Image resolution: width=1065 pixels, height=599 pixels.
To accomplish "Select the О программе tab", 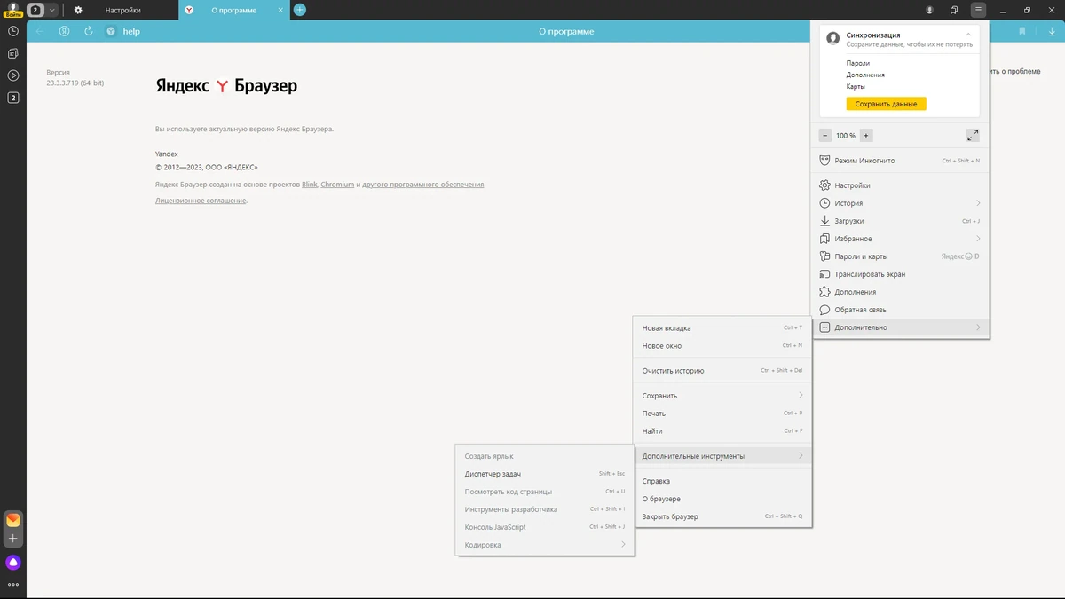I will pos(234,10).
